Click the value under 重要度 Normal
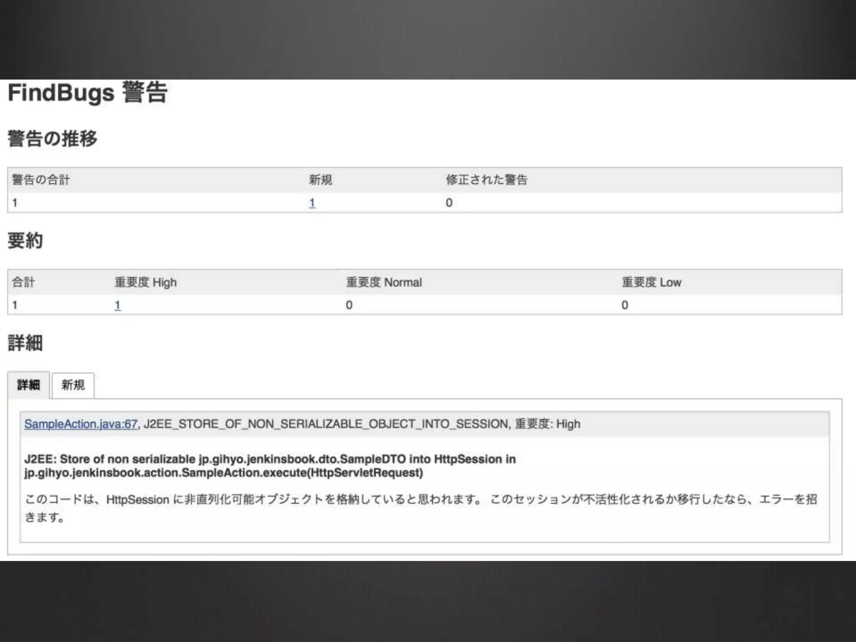The image size is (856, 642). pos(349,305)
